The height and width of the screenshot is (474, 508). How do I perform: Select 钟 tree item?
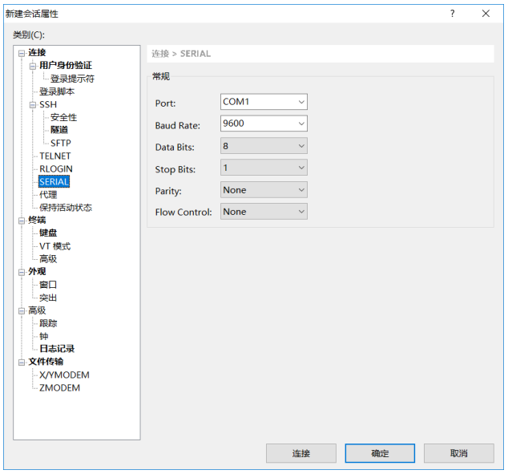[44, 336]
